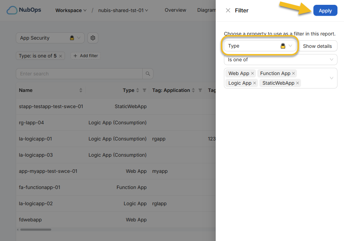
Task: Click the plus icon on Add filter
Action: pyautogui.click(x=75, y=56)
